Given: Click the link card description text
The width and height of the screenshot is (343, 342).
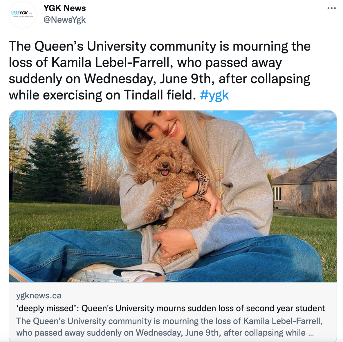Looking at the screenshot, I should (169, 327).
